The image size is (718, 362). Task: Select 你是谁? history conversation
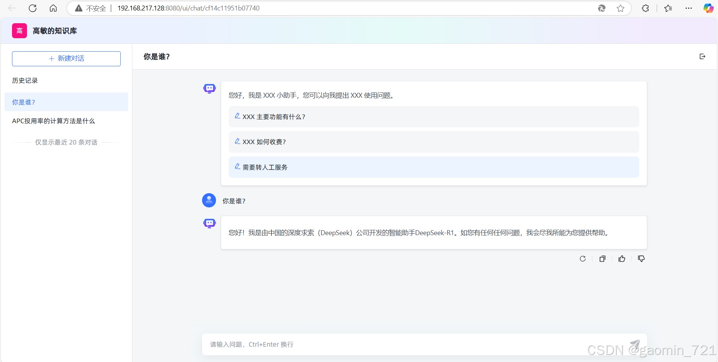[x=66, y=102]
